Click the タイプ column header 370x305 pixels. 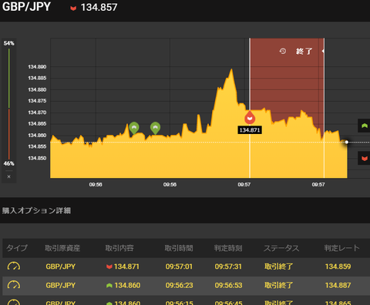(x=17, y=248)
